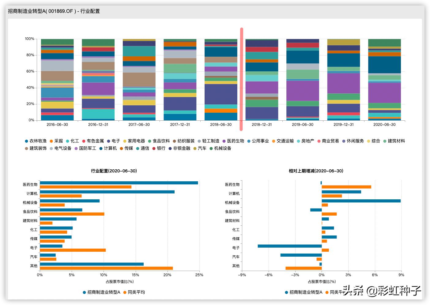Click blue 计算机 bar in 行业配置 chart

tap(107, 192)
